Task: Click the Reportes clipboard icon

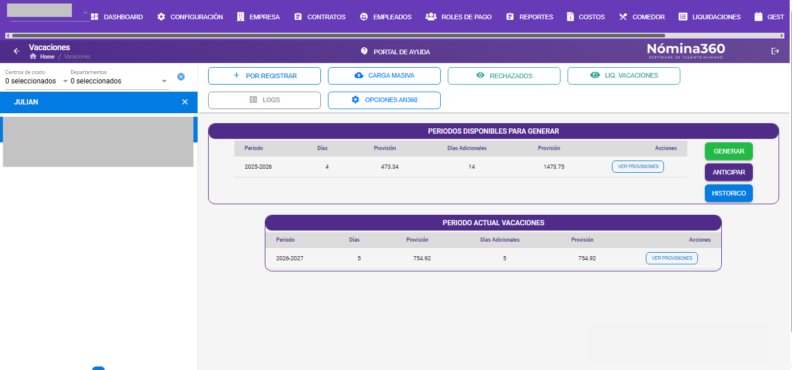Action: pos(510,17)
